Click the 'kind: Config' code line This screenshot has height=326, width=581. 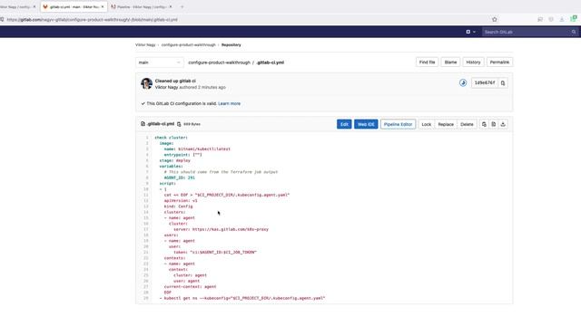178,206
